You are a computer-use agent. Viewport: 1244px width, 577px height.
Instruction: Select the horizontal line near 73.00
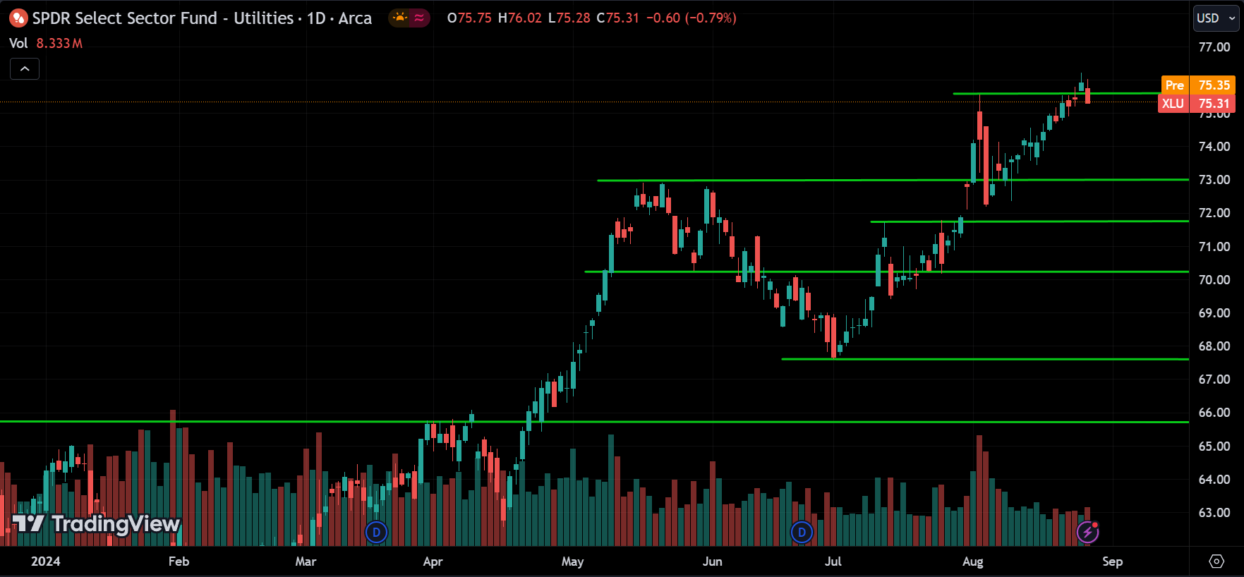893,180
